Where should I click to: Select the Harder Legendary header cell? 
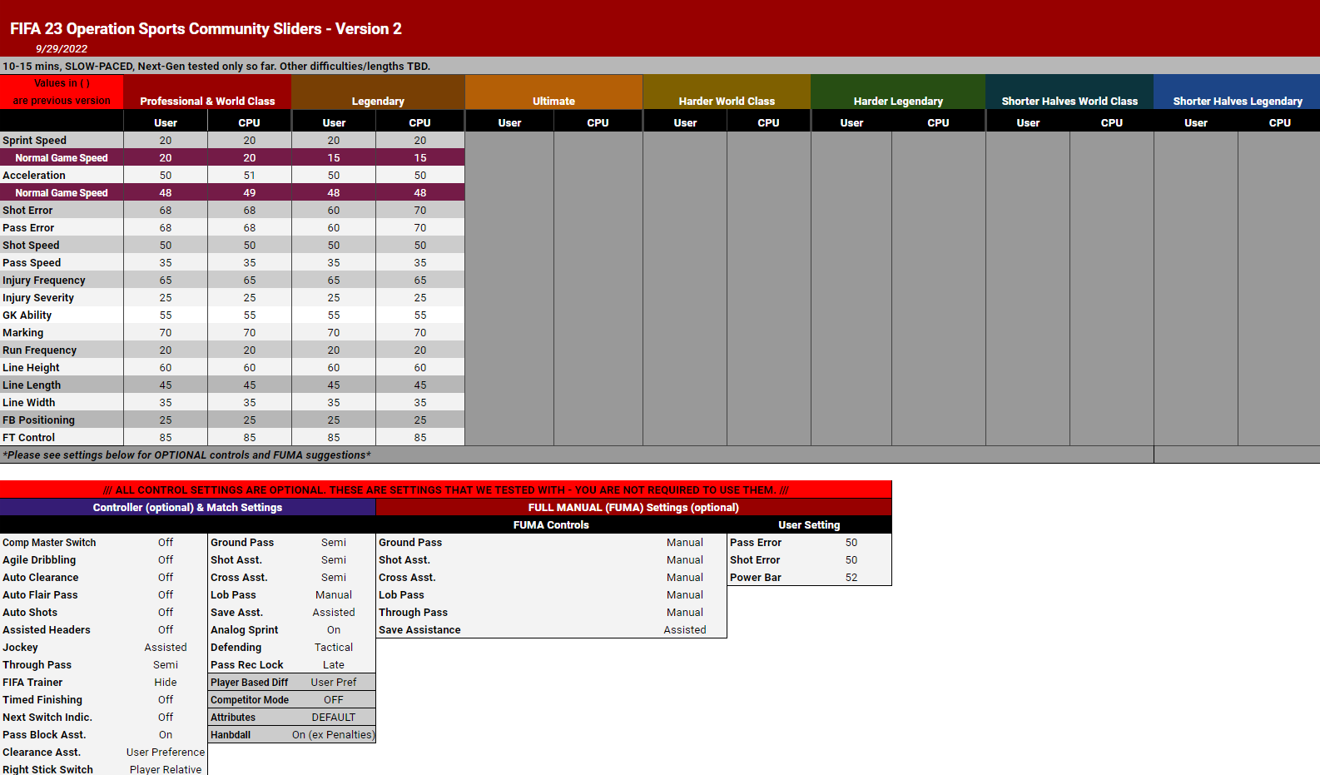pyautogui.click(x=898, y=101)
